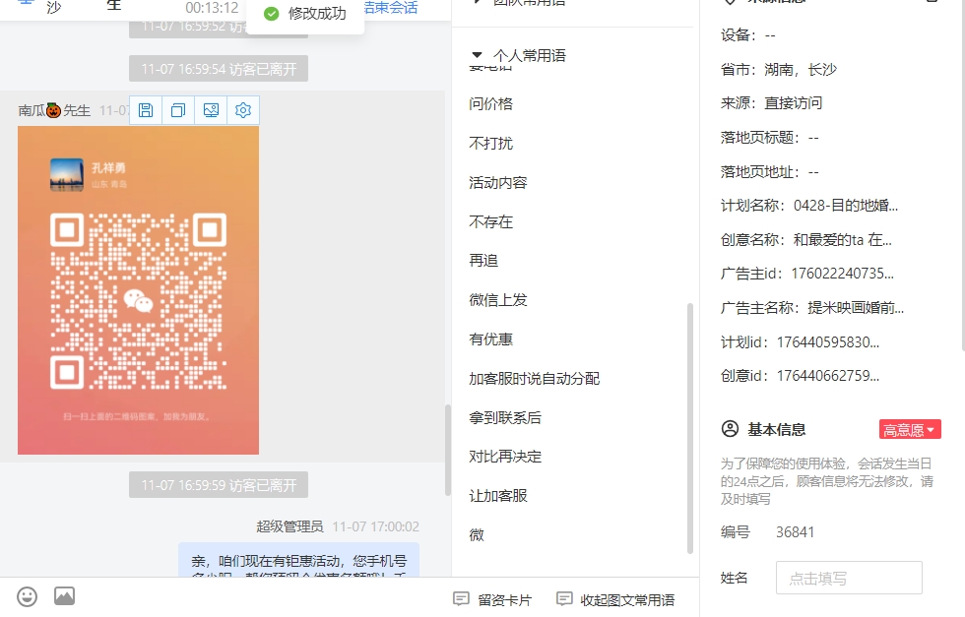Open the gear settings icon above the QR image
This screenshot has width=965, height=617.
243,110
